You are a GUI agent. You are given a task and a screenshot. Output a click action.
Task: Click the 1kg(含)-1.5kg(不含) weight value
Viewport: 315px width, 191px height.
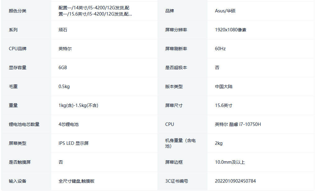pos(78,105)
